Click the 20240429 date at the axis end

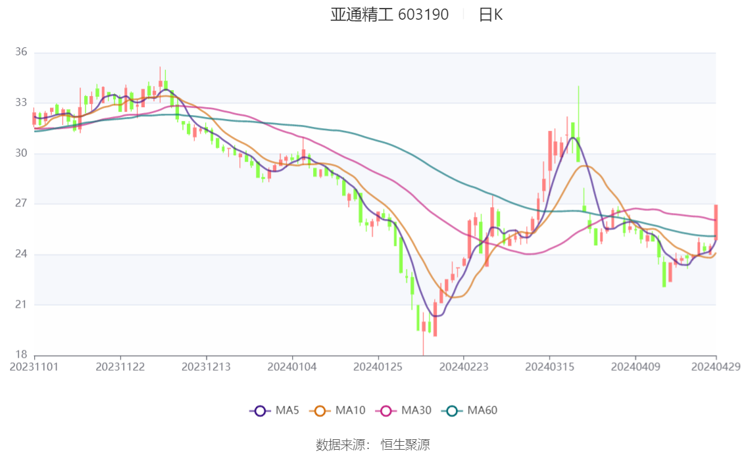tap(716, 366)
